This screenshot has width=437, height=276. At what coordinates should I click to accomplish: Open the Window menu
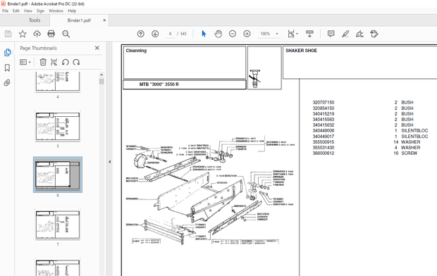pos(56,11)
